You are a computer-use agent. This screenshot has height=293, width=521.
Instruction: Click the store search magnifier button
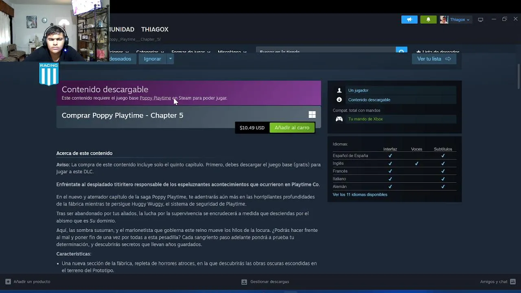click(x=401, y=52)
